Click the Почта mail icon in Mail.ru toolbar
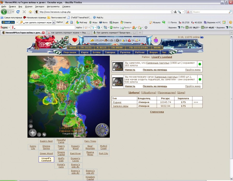 [x=169, y=22]
